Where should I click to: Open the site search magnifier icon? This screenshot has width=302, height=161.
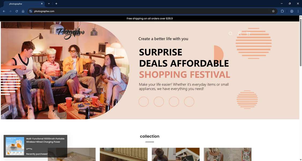tap(231, 33)
